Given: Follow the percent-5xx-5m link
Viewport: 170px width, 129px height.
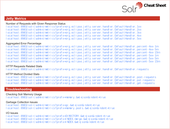Looking at the screenshot, I should pyautogui.click(x=82, y=58).
